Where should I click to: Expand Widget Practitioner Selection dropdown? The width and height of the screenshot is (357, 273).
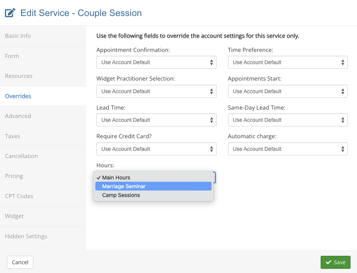point(156,91)
